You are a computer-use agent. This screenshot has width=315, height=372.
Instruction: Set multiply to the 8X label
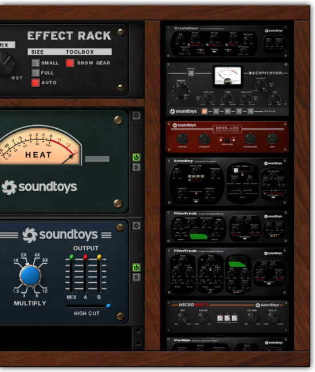(45, 260)
